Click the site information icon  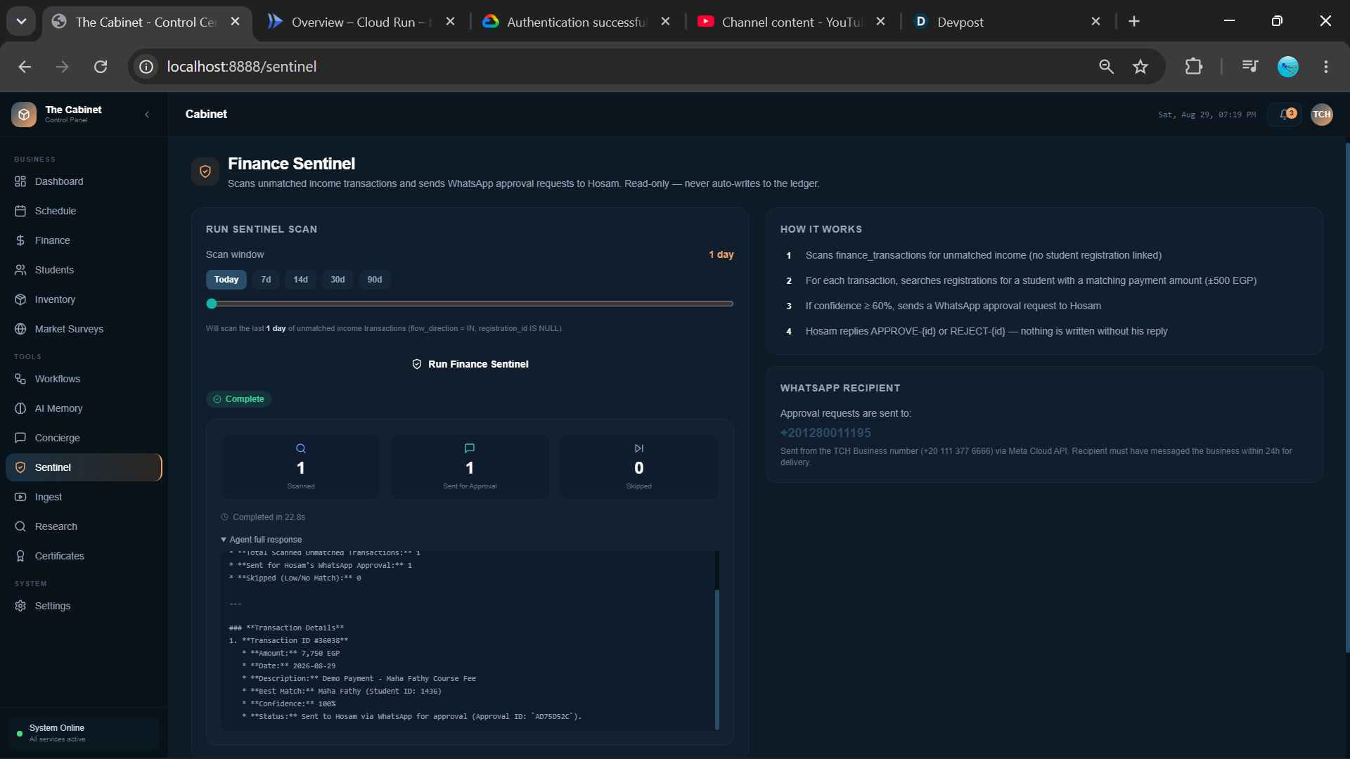click(146, 67)
